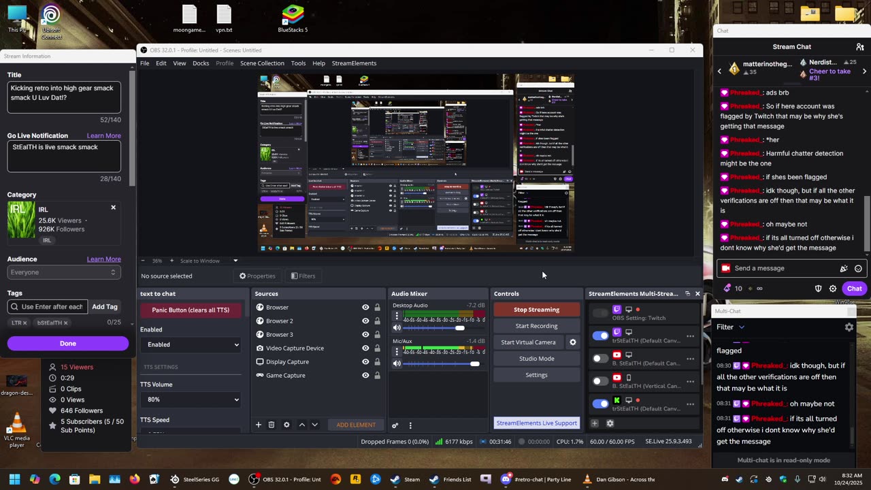Move source down with arrow icon

tap(314, 425)
